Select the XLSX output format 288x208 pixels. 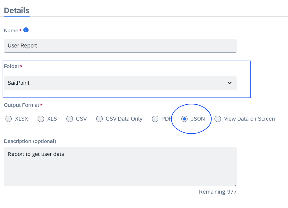click(x=9, y=119)
